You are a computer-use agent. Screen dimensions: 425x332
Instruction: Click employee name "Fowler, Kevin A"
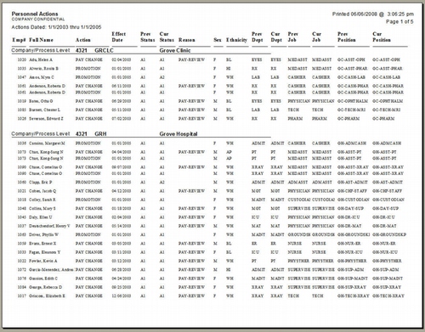tap(43, 261)
